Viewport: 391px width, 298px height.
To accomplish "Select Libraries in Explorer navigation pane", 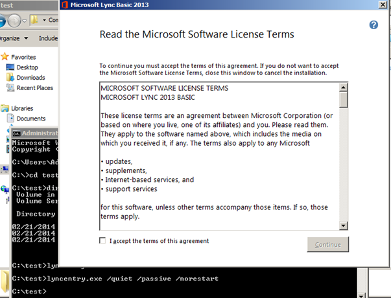I will [x=22, y=108].
